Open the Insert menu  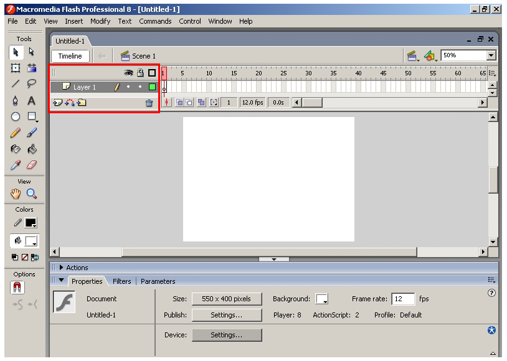(73, 21)
